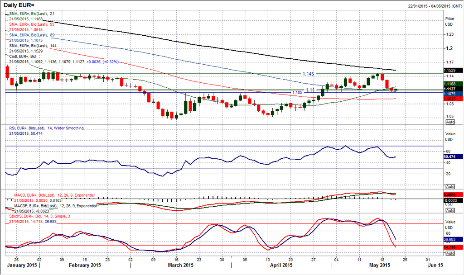The width and height of the screenshot is (464, 275).
Task: Click the Auto button in the RSI panel
Action: click(x=450, y=187)
